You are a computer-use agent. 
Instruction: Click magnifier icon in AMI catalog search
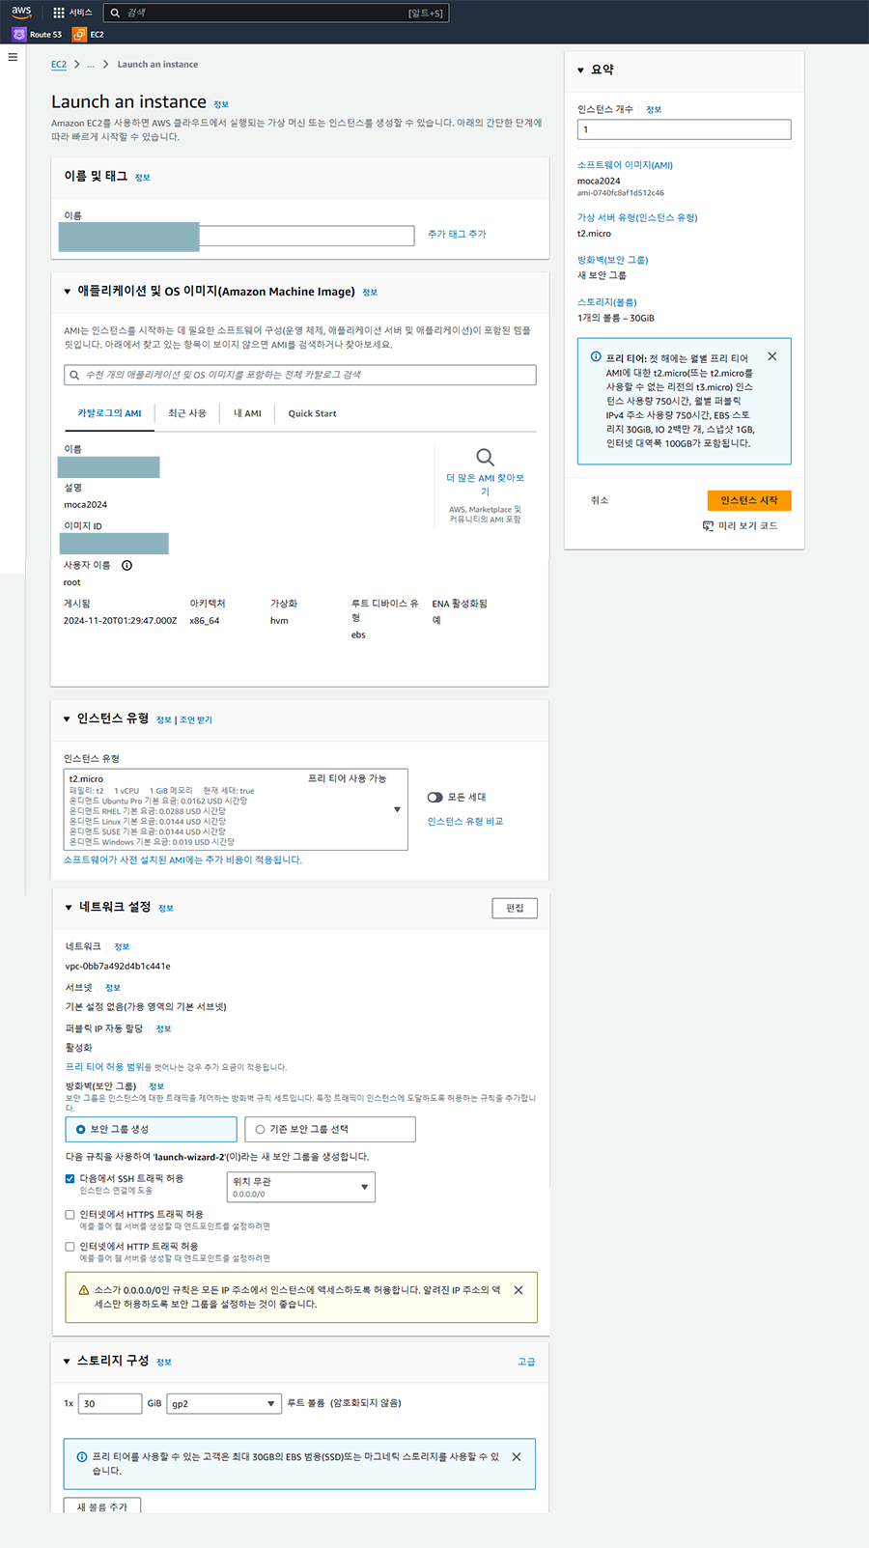[x=74, y=375]
